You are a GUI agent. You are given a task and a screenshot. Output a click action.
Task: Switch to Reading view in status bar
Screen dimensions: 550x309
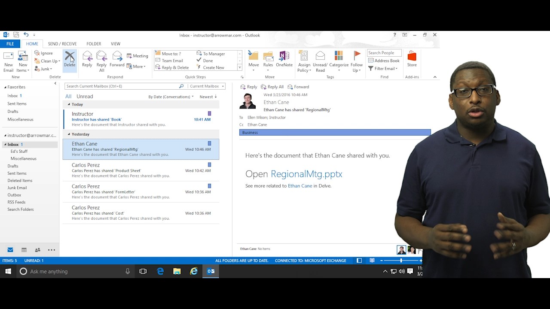[372, 261]
